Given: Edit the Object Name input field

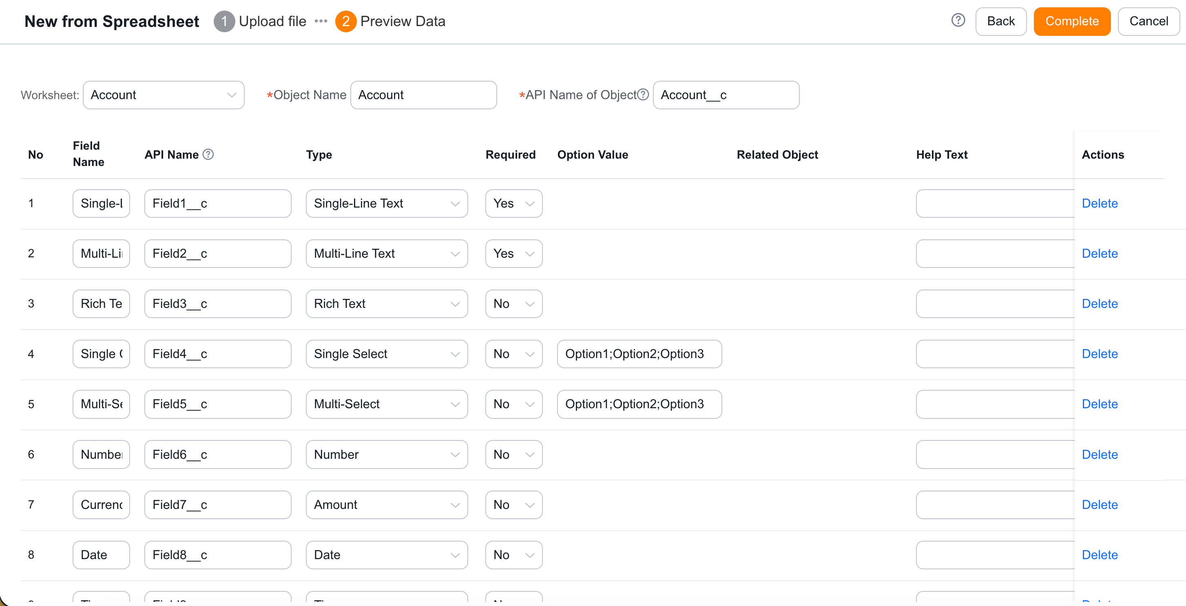Looking at the screenshot, I should 424,95.
